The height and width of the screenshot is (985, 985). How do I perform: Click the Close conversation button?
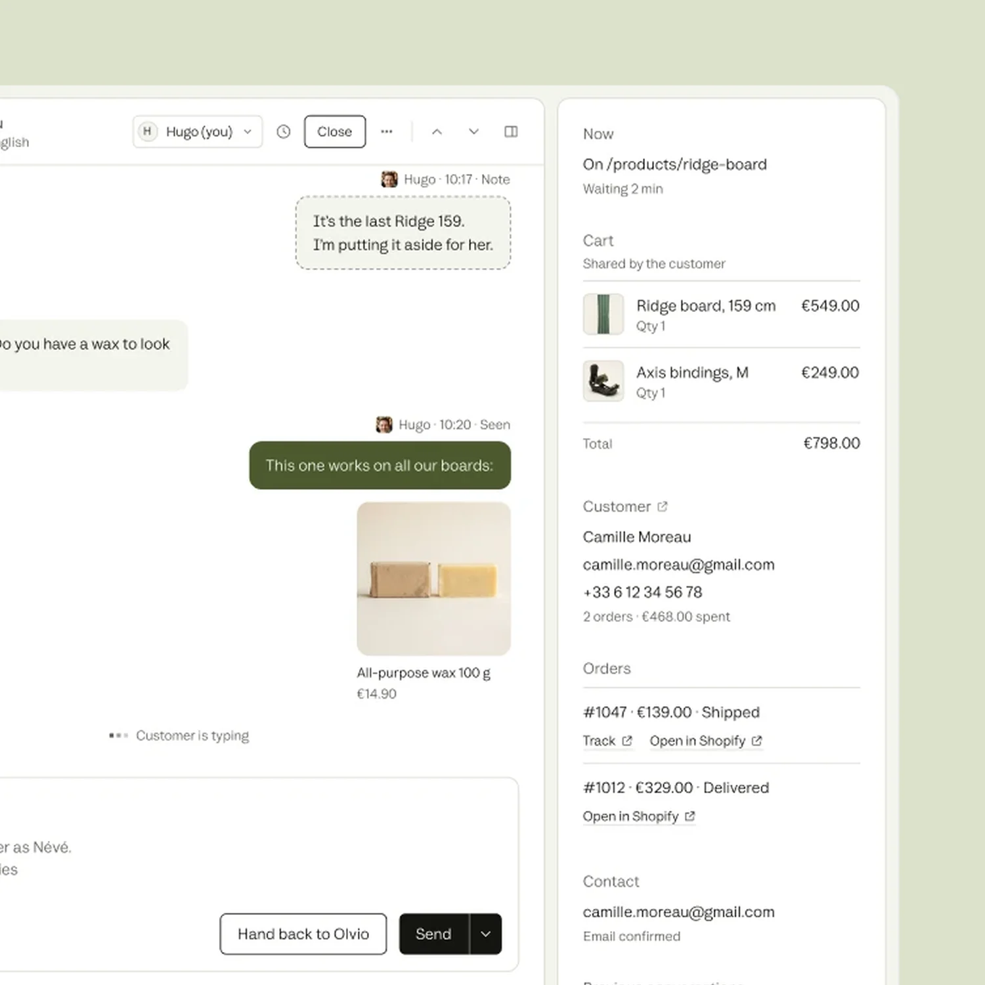335,131
